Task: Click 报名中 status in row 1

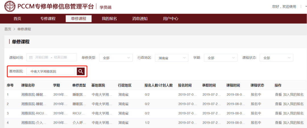Action: (x=256, y=95)
